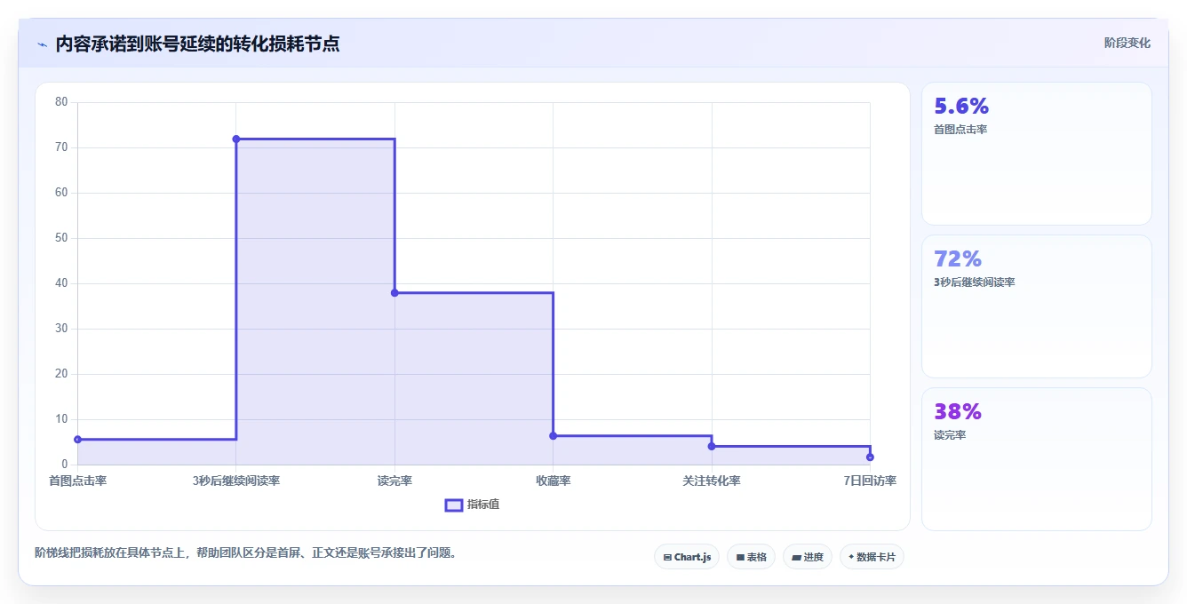Click the lightning icon beside the title
The image size is (1187, 604).
pos(42,44)
